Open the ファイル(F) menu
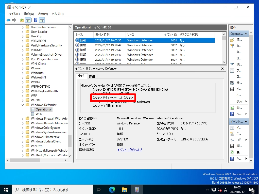The width and height of the screenshot is (259, 194). click(13, 14)
